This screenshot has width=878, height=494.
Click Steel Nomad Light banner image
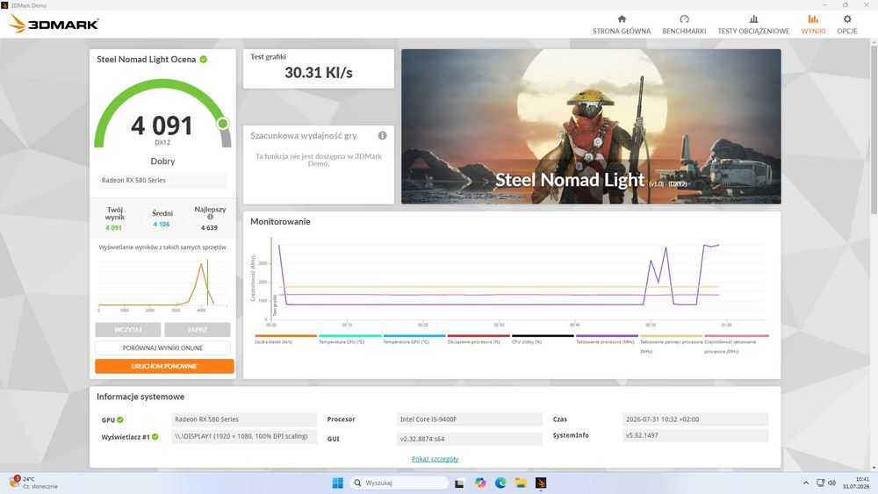click(591, 126)
